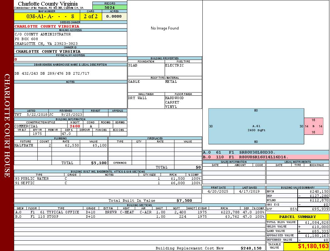Select the pink B stoop sketch section
The width and height of the screenshot is (330, 251).
(x=313, y=126)
